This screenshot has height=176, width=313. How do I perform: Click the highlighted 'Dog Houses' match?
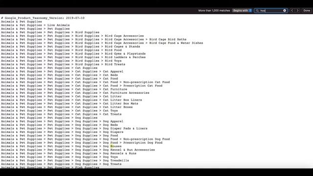pyautogui.click(x=112, y=146)
